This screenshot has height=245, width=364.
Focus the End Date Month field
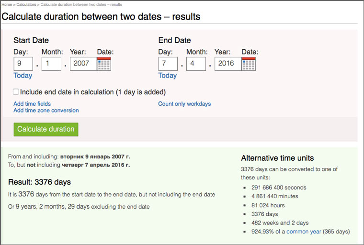(x=196, y=64)
